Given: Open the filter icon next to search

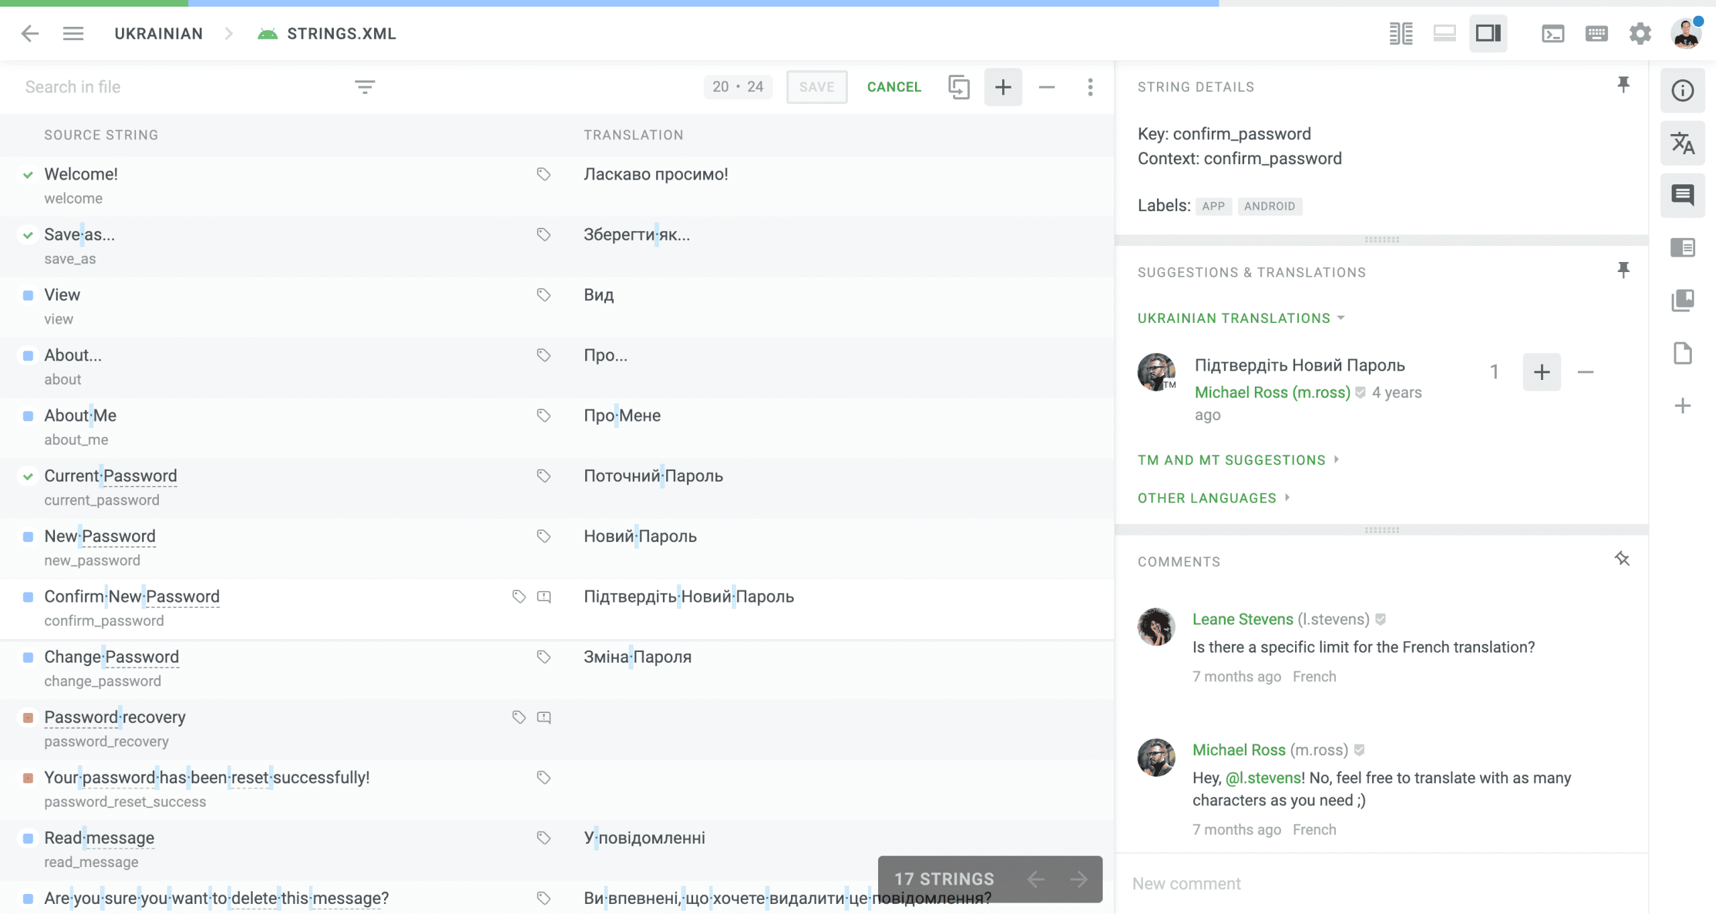Looking at the screenshot, I should (365, 87).
